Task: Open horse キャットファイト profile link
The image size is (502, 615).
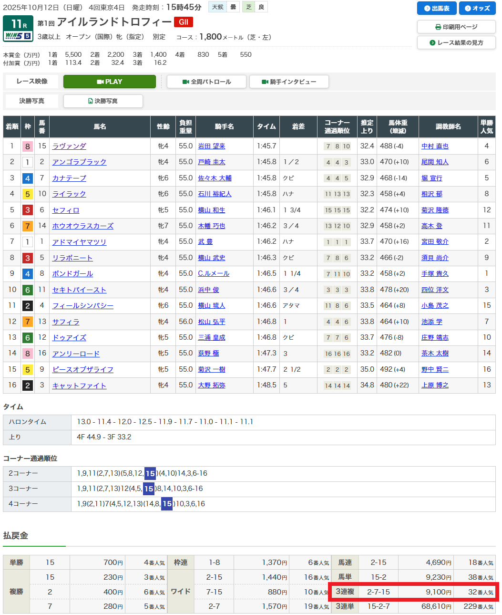Action: coord(79,386)
